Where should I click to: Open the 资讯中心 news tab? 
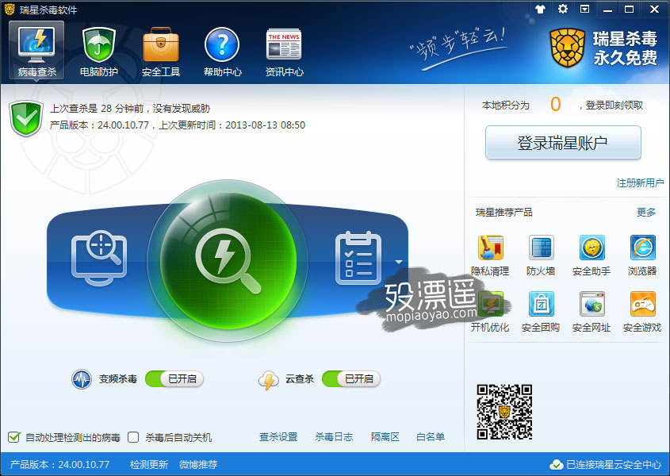[284, 51]
